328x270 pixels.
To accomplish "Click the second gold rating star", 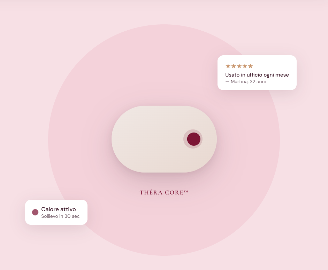I will pos(234,66).
